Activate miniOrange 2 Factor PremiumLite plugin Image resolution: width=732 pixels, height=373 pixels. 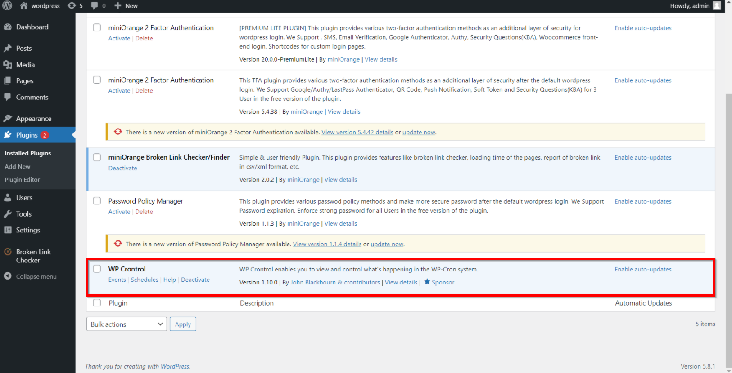(119, 38)
